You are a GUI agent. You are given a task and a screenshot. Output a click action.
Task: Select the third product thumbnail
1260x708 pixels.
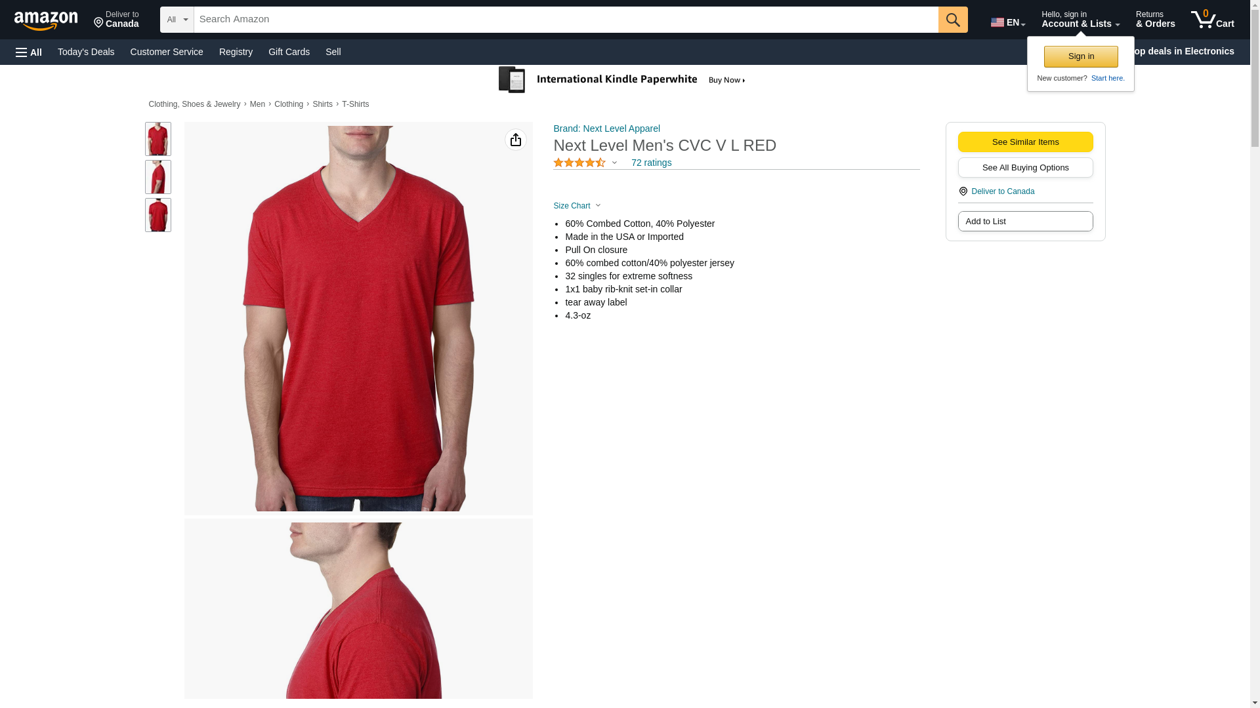click(158, 215)
